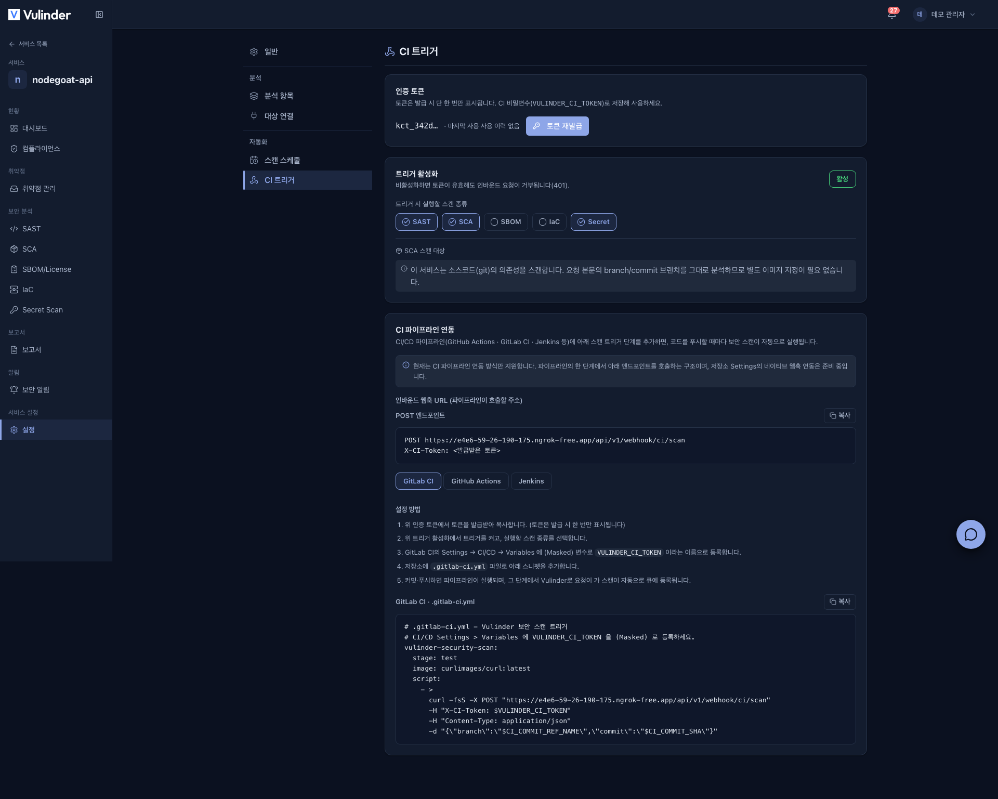
Task: Open 보안 알림 in sidebar
Action: click(x=56, y=390)
